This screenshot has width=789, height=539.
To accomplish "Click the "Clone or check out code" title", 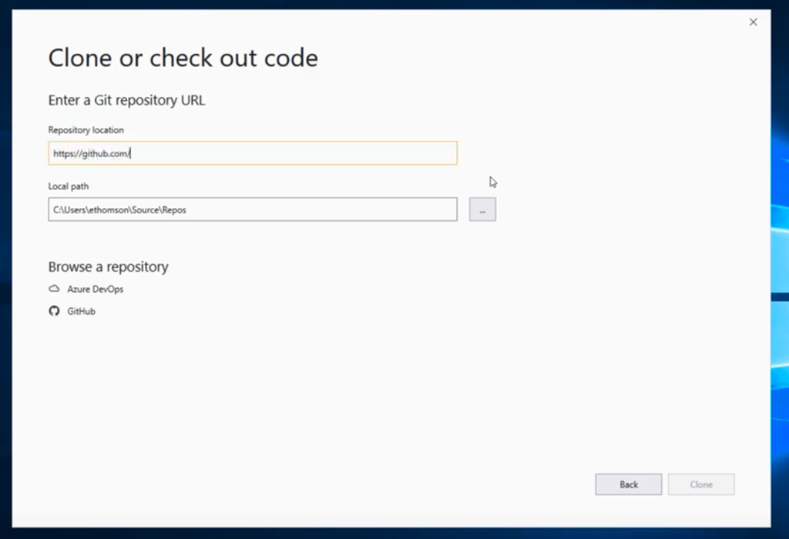I will pos(183,58).
